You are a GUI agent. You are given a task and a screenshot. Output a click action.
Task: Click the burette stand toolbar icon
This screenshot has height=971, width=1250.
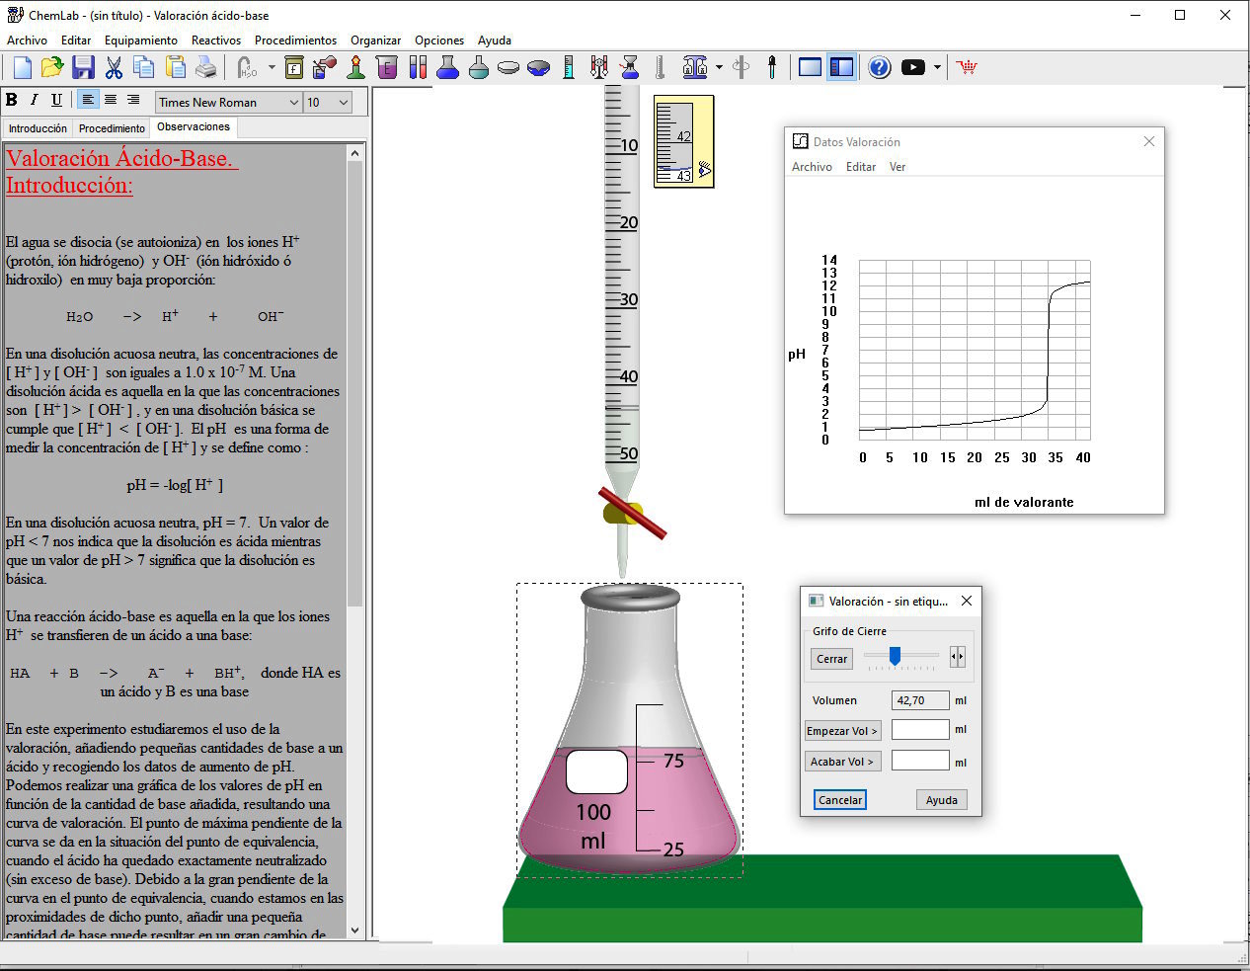(598, 67)
